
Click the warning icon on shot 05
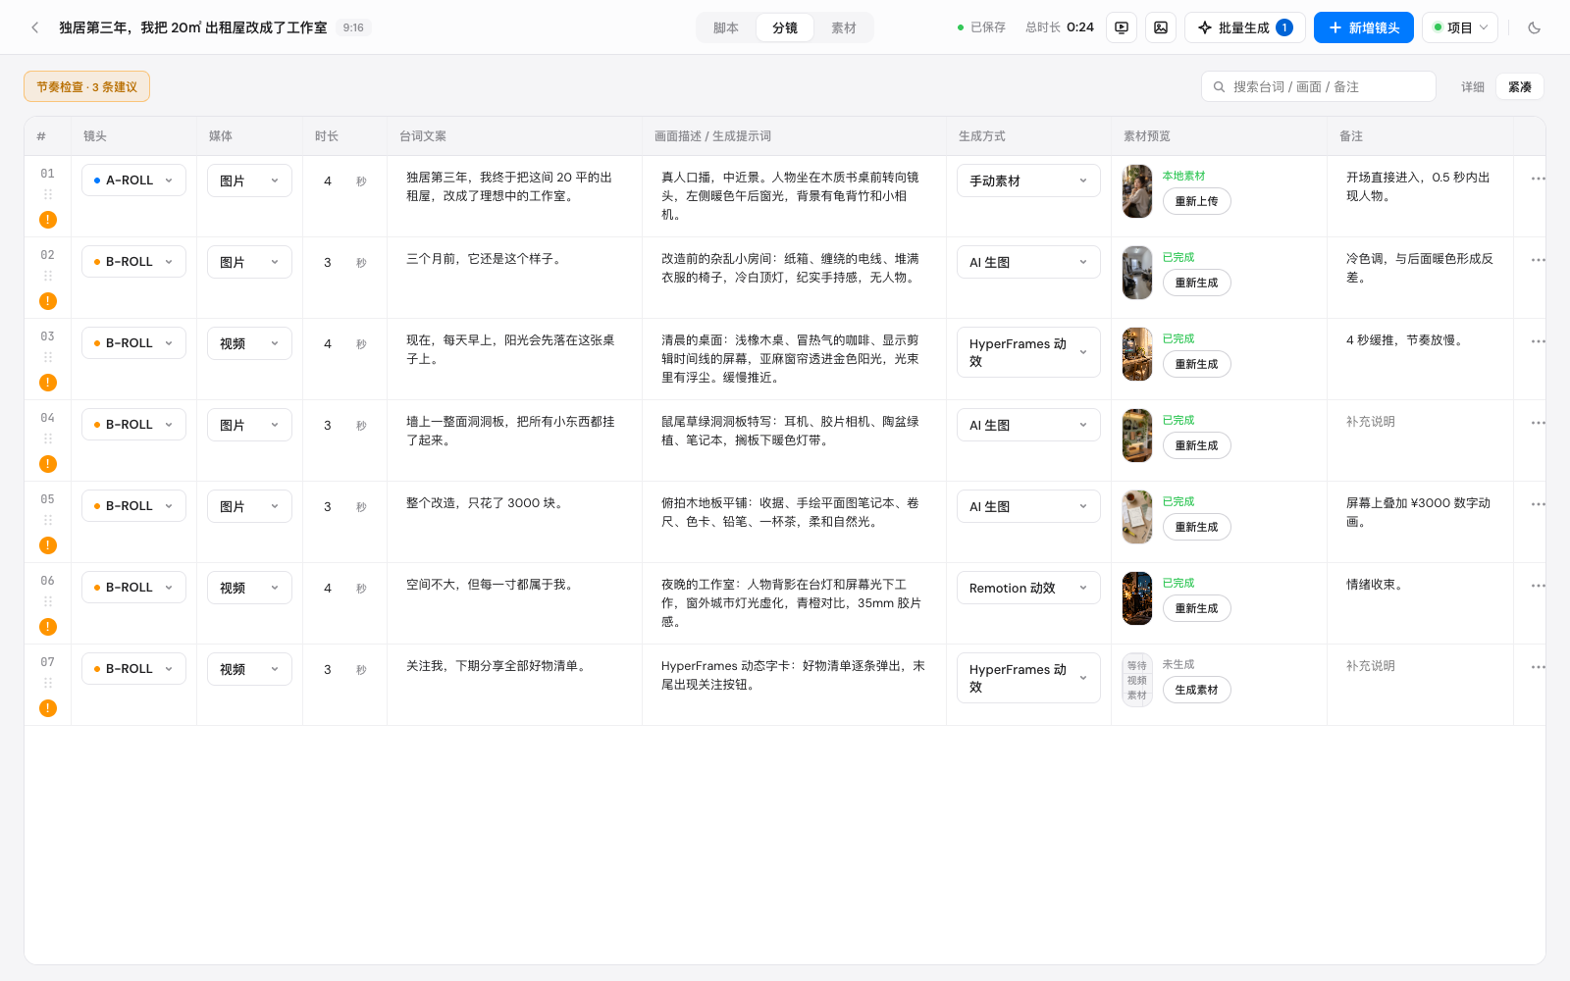pyautogui.click(x=48, y=545)
